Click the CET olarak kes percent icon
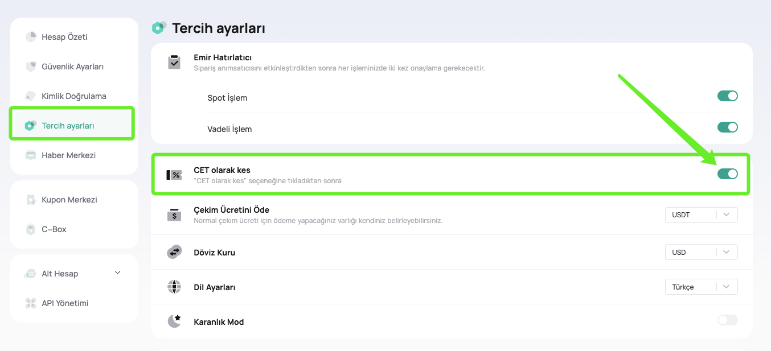The image size is (771, 351). click(x=174, y=175)
